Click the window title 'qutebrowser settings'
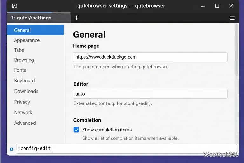The width and height of the screenshot is (244, 163). coord(121,6)
